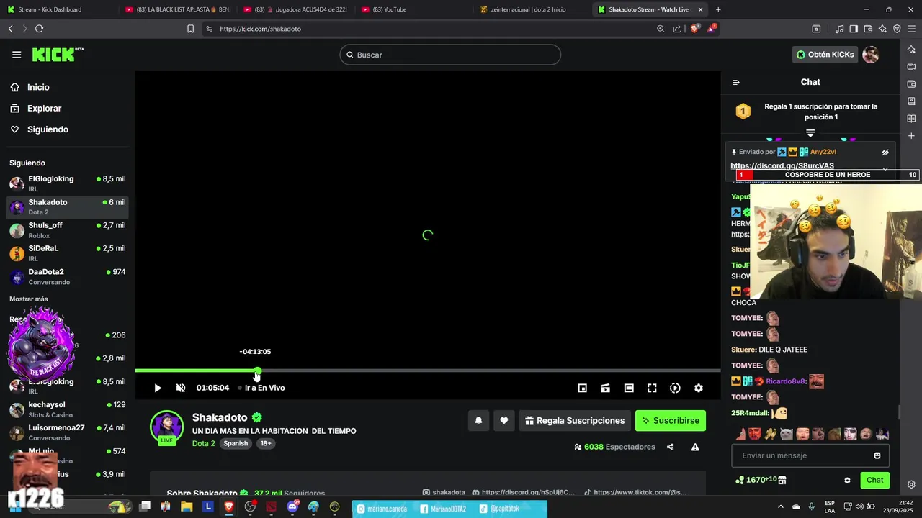Switch to Stream - Kick Dashboard tab
922x518 pixels.
click(58, 9)
